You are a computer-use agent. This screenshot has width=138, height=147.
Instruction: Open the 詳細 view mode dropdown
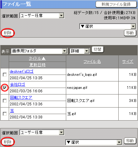(x=80, y=51)
